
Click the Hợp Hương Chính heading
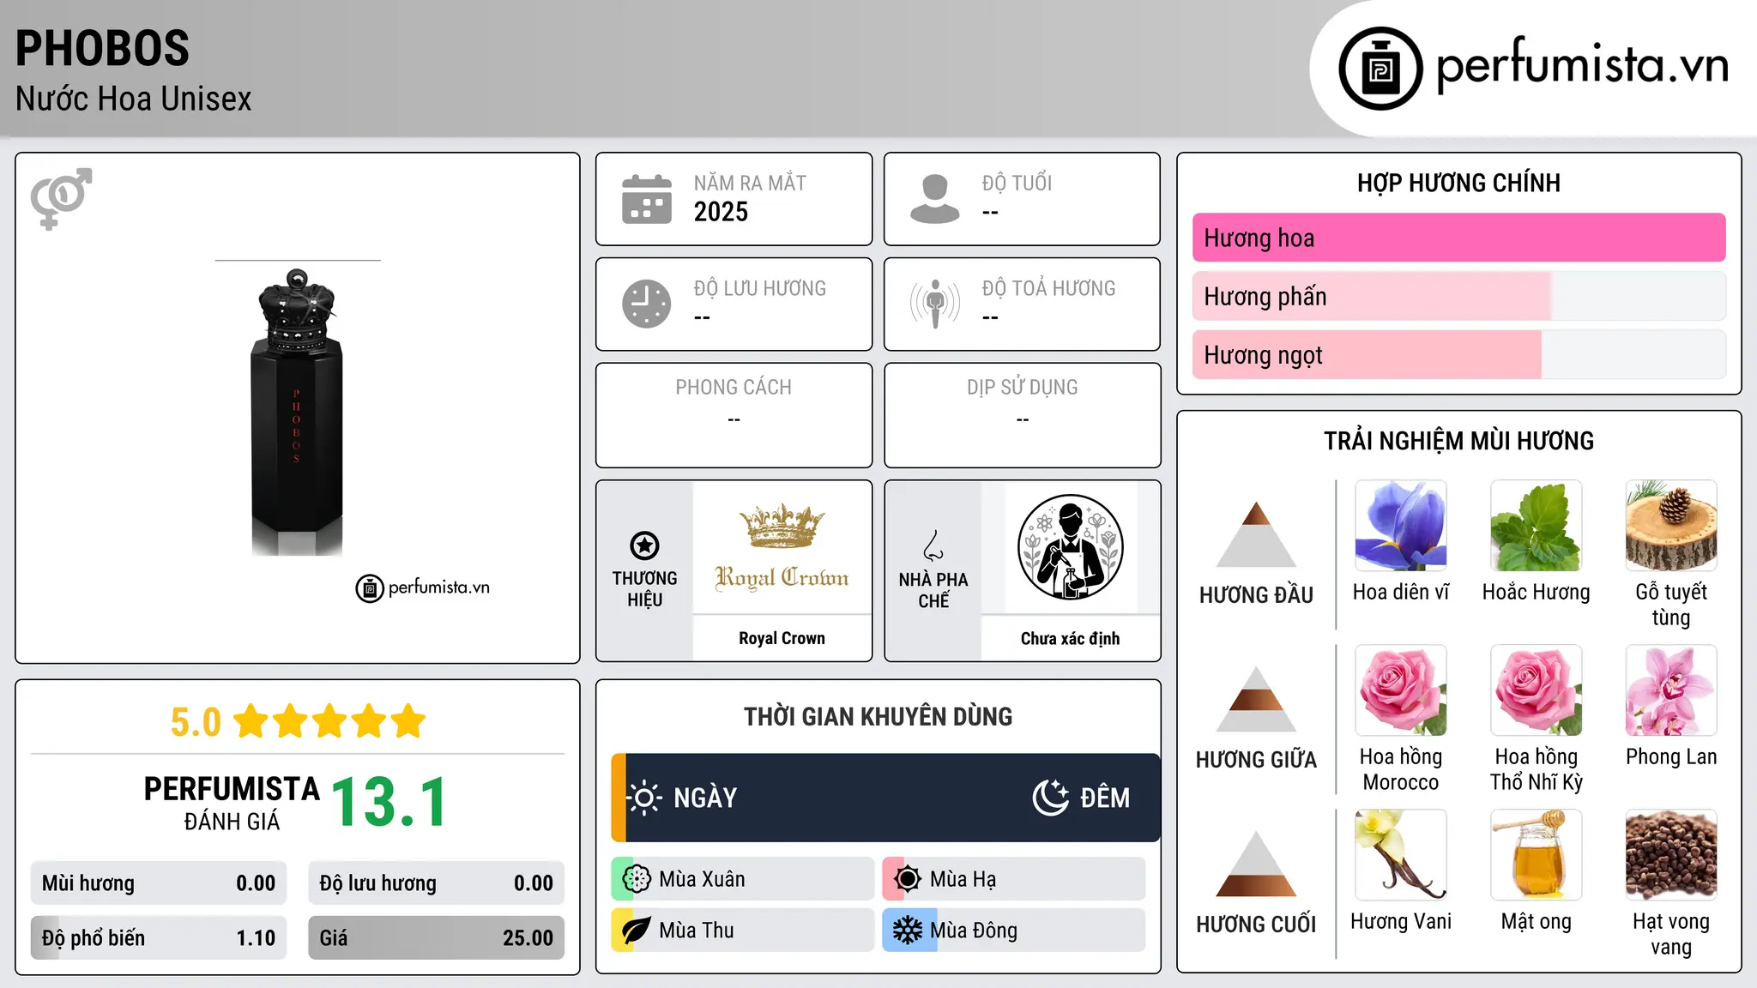tap(1458, 183)
